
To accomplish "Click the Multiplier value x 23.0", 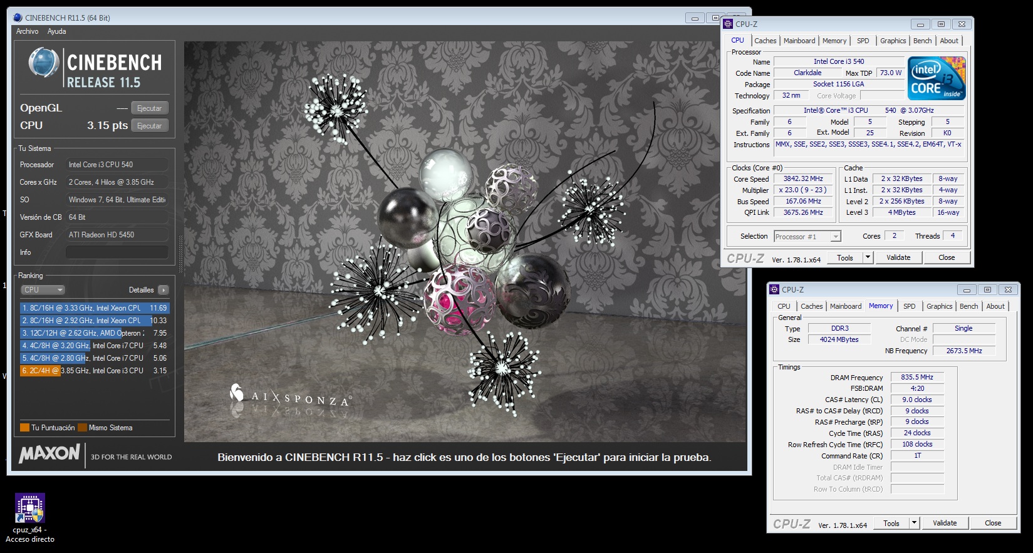I will 803,190.
